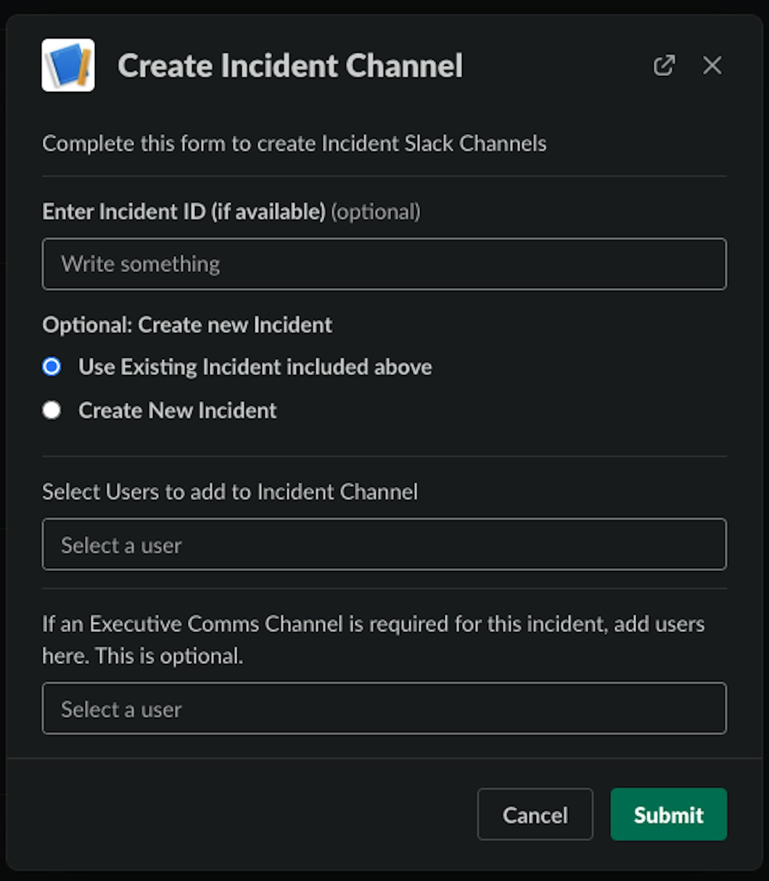Open the incident channel users dropdown
769x881 pixels.
tap(384, 545)
